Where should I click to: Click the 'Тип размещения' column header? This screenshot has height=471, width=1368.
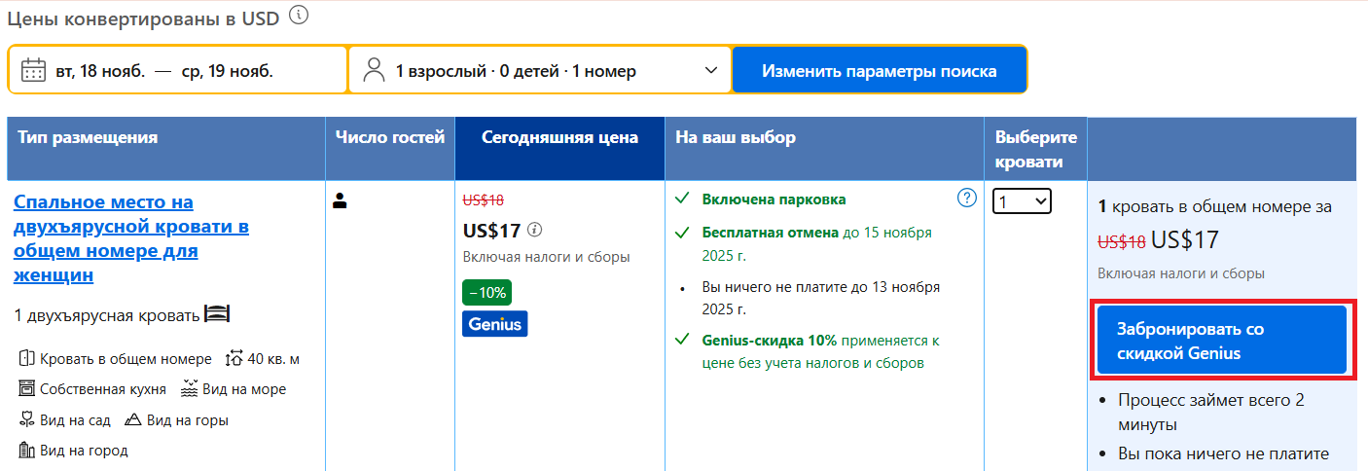88,137
